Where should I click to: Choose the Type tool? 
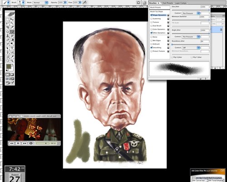point(12,48)
